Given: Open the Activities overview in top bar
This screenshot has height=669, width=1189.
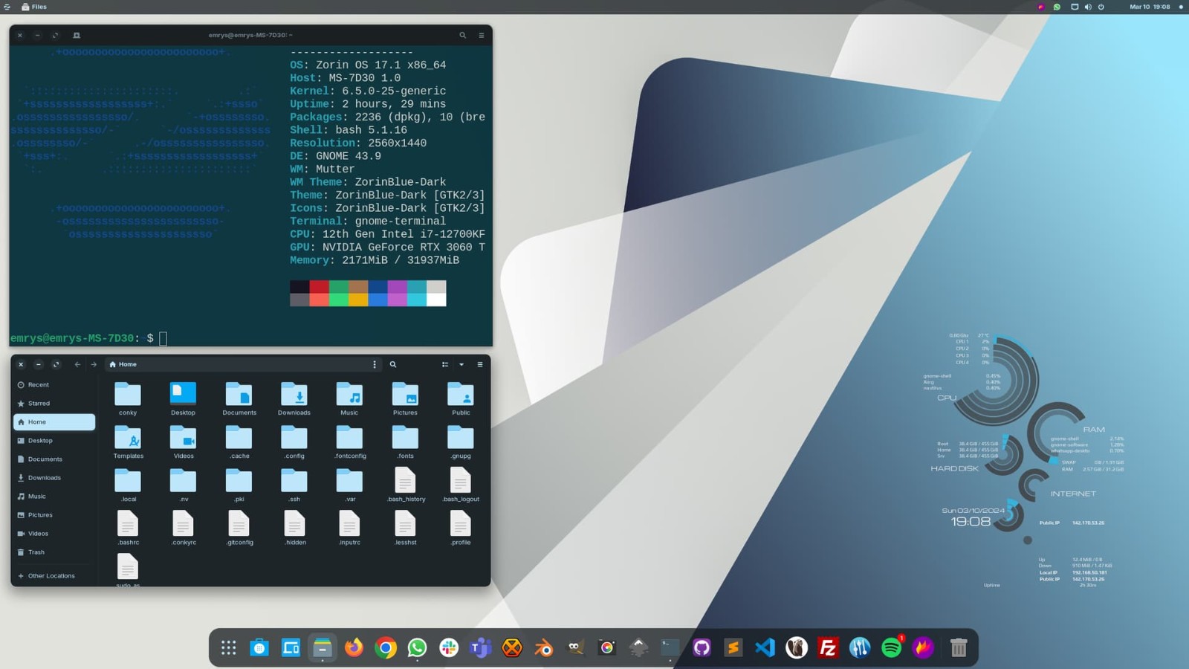Looking at the screenshot, I should (x=7, y=7).
